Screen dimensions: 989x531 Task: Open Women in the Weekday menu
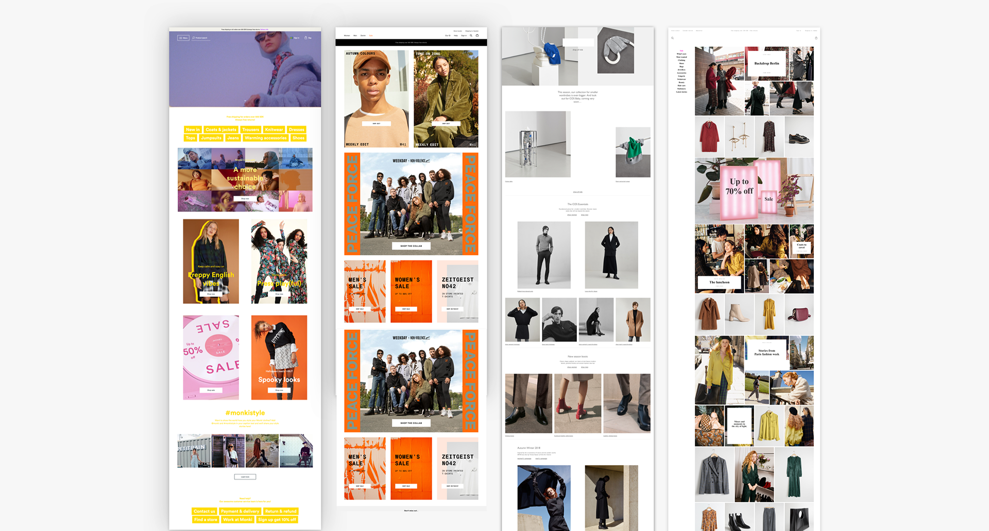tap(347, 36)
